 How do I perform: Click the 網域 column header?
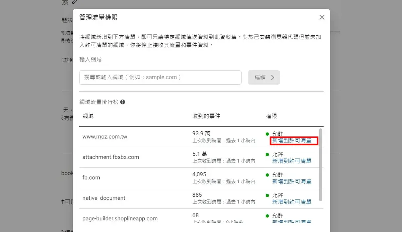[88, 116]
